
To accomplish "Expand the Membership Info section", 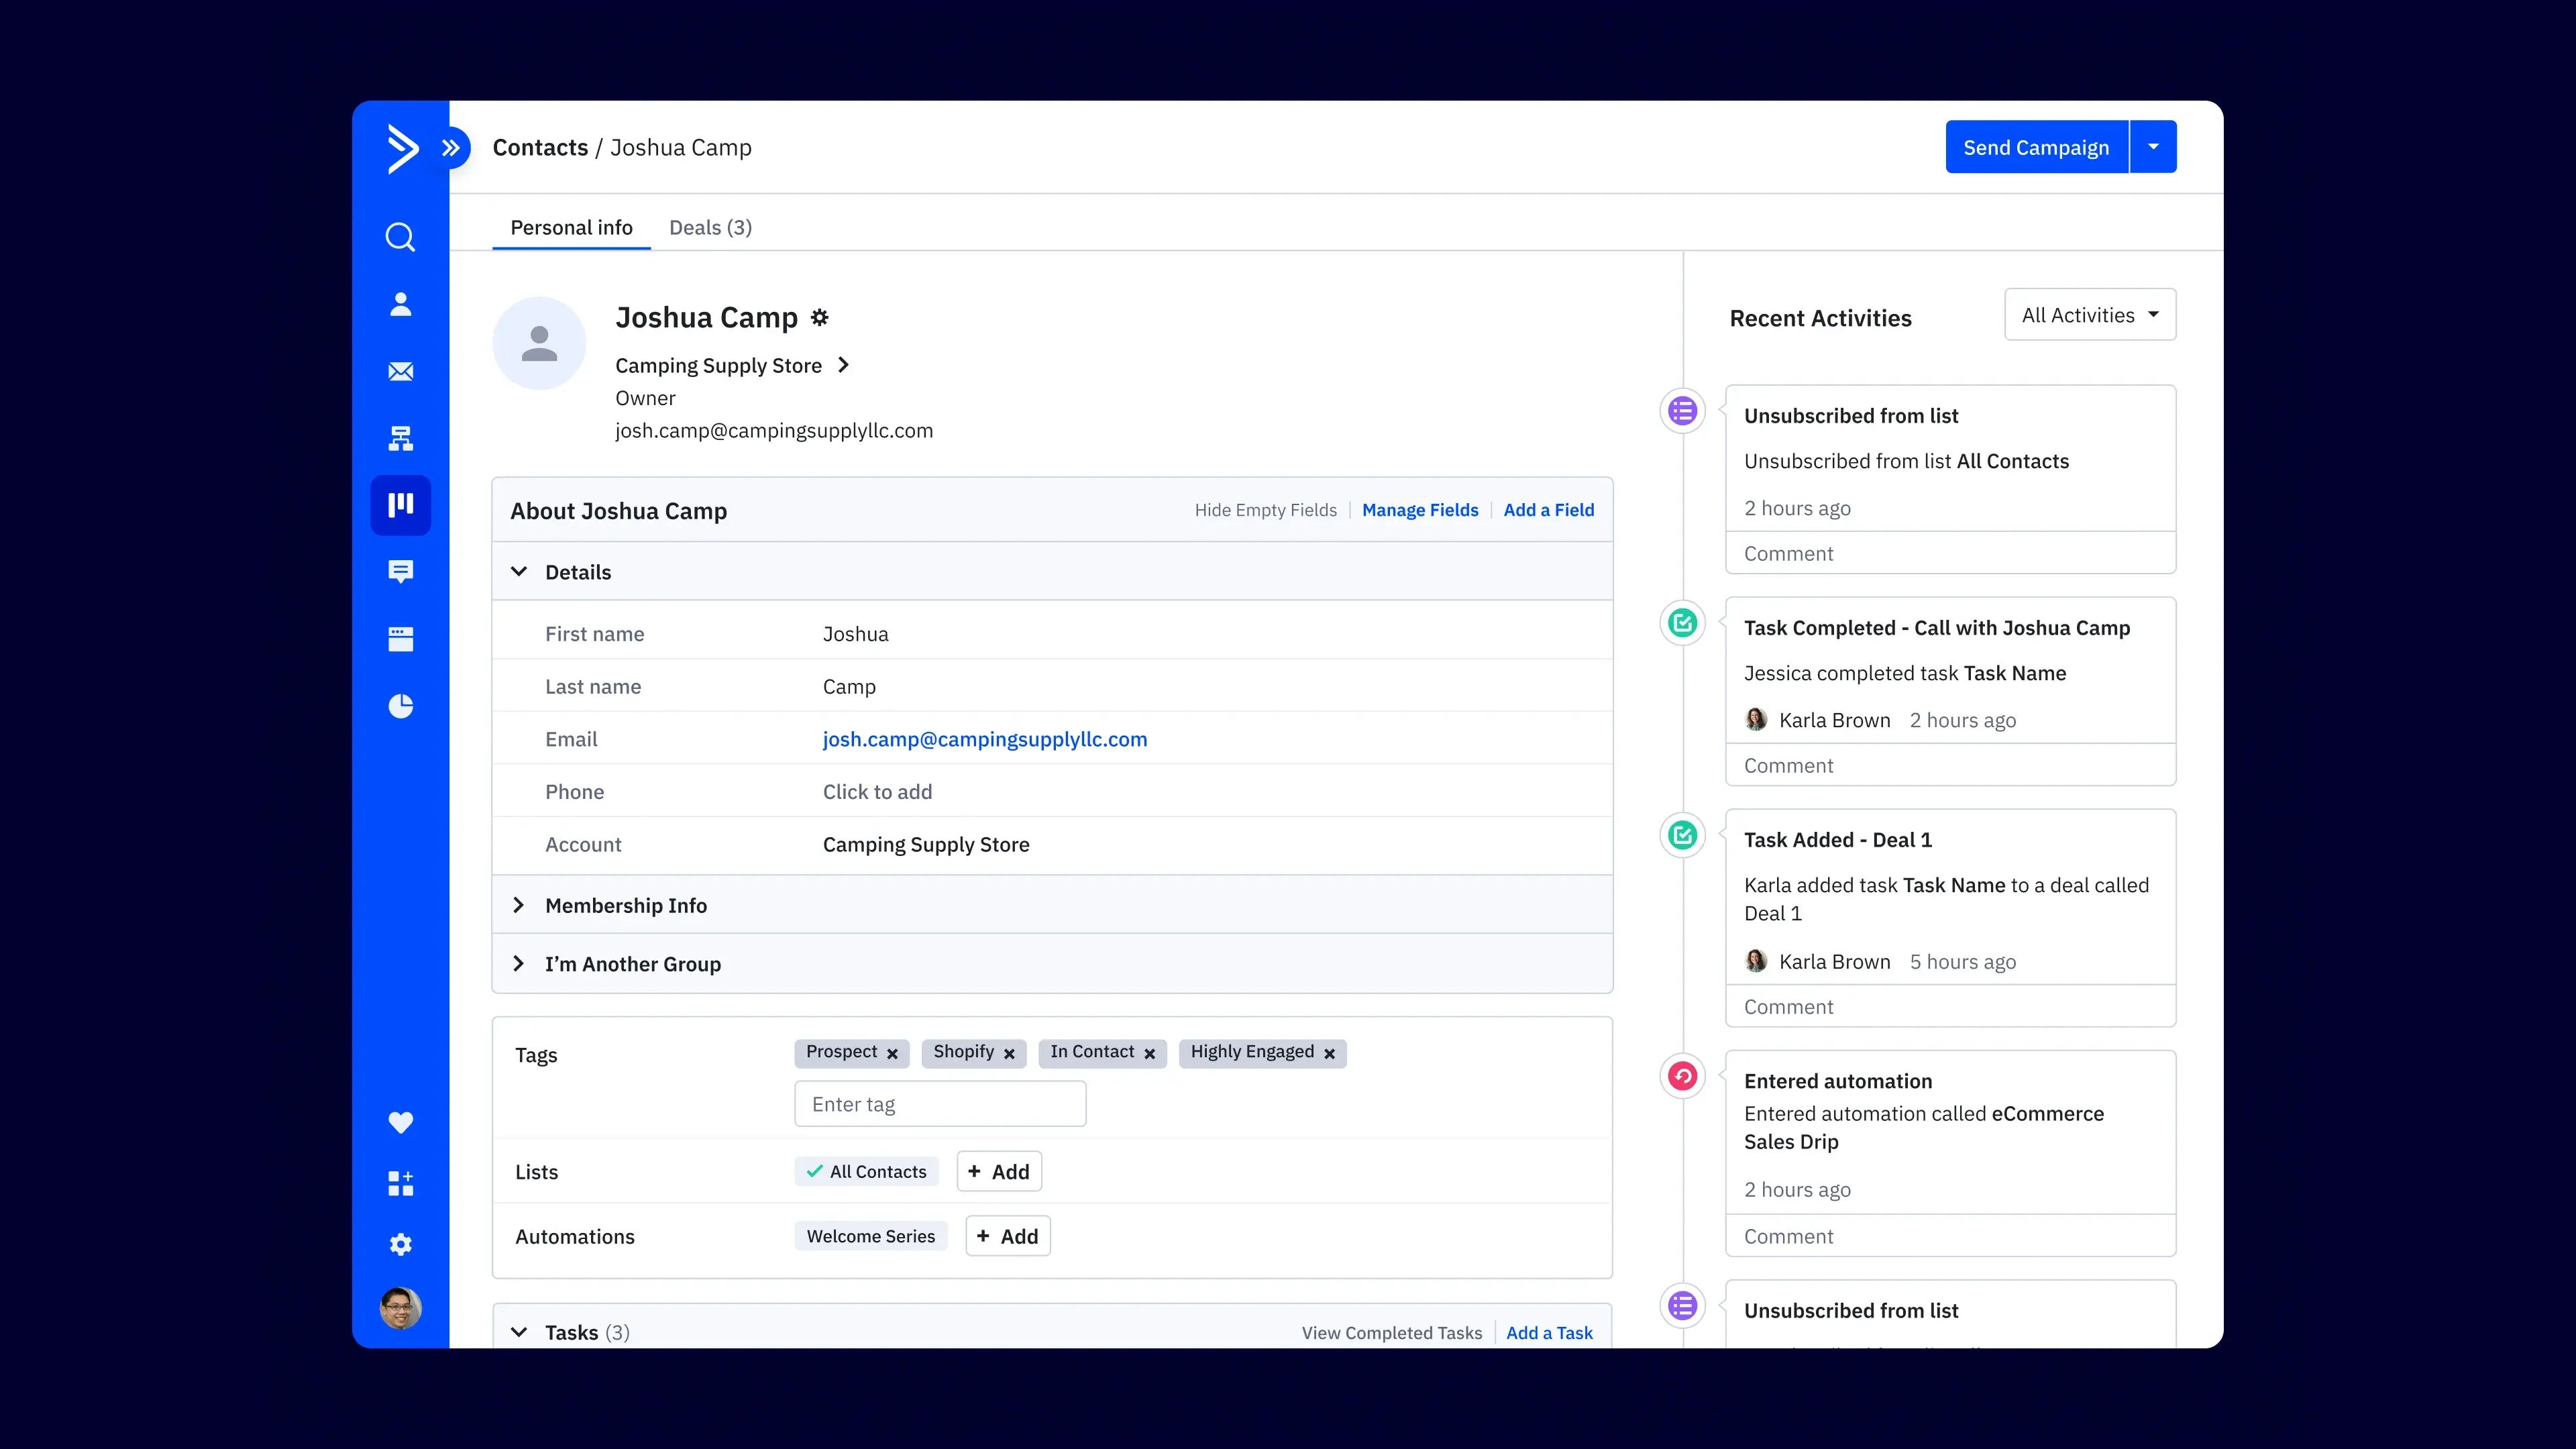I will click(519, 904).
